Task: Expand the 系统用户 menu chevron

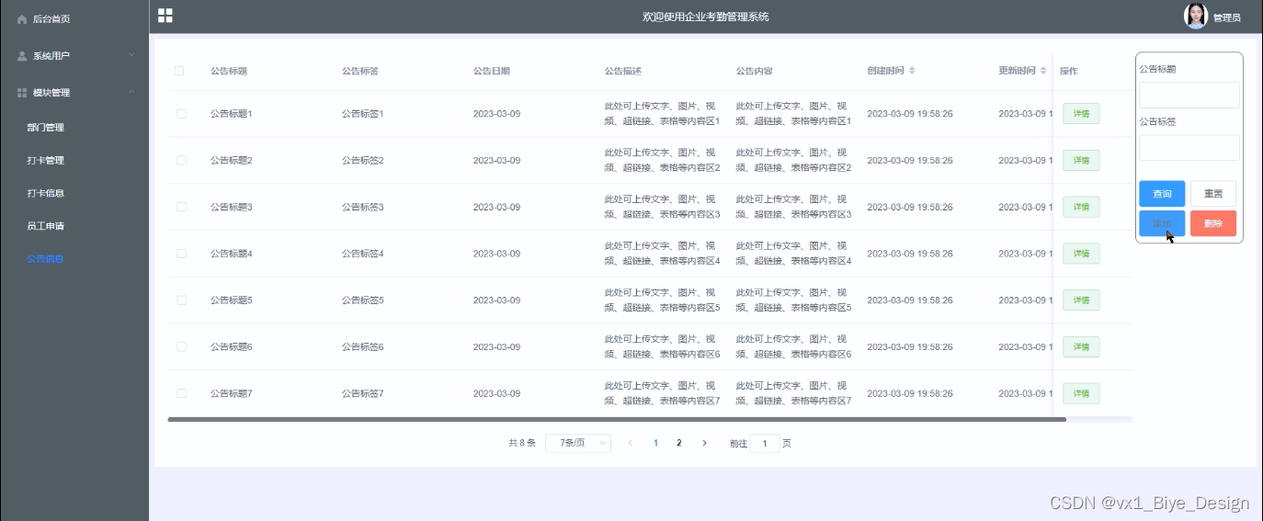Action: click(x=131, y=55)
